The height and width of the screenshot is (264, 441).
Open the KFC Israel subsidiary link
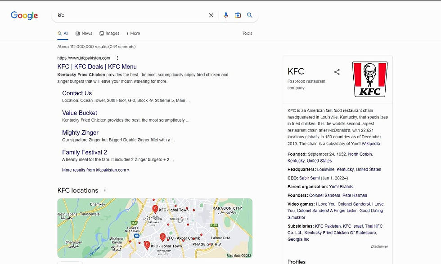coord(353,226)
